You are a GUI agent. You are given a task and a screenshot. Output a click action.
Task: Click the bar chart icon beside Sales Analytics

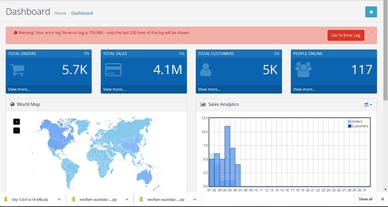point(203,105)
